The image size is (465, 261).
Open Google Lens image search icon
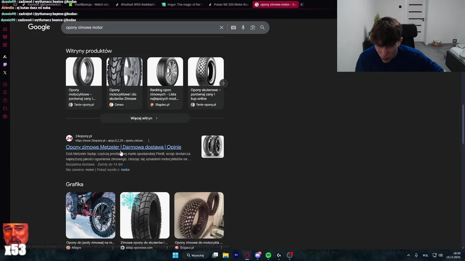click(x=253, y=28)
